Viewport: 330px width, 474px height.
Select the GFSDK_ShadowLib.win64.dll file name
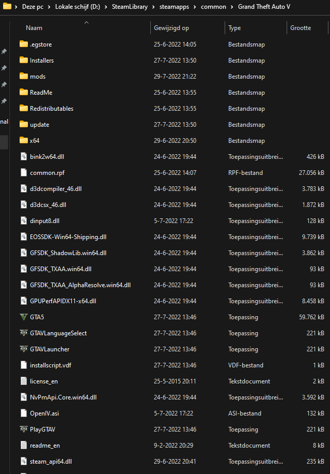pos(68,253)
